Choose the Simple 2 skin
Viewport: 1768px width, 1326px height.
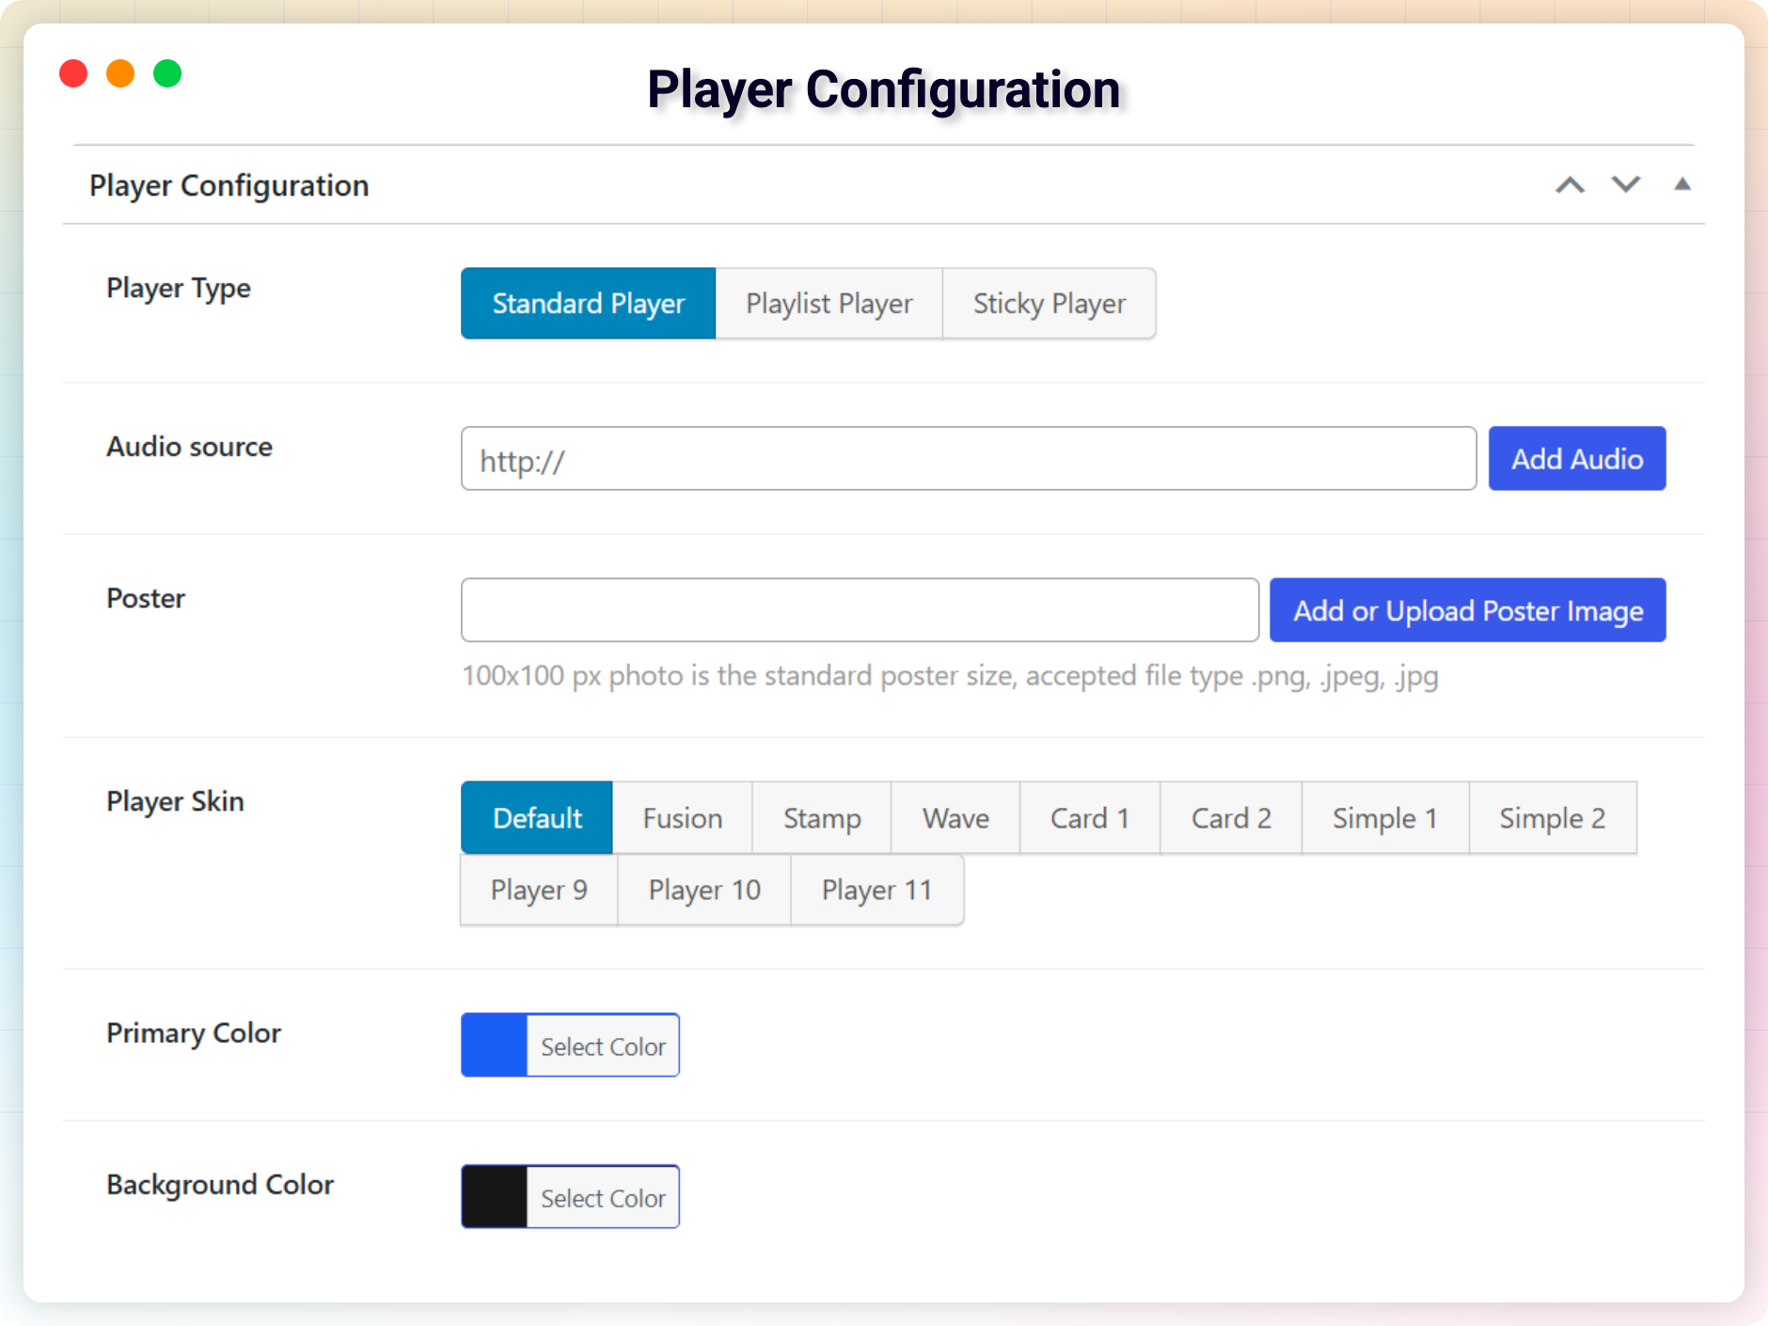[1553, 818]
